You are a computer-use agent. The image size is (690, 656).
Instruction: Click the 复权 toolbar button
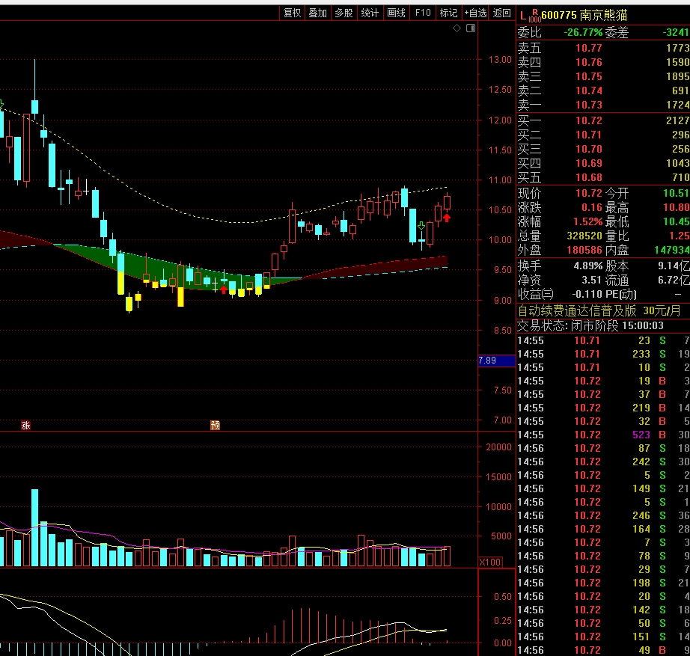[292, 13]
